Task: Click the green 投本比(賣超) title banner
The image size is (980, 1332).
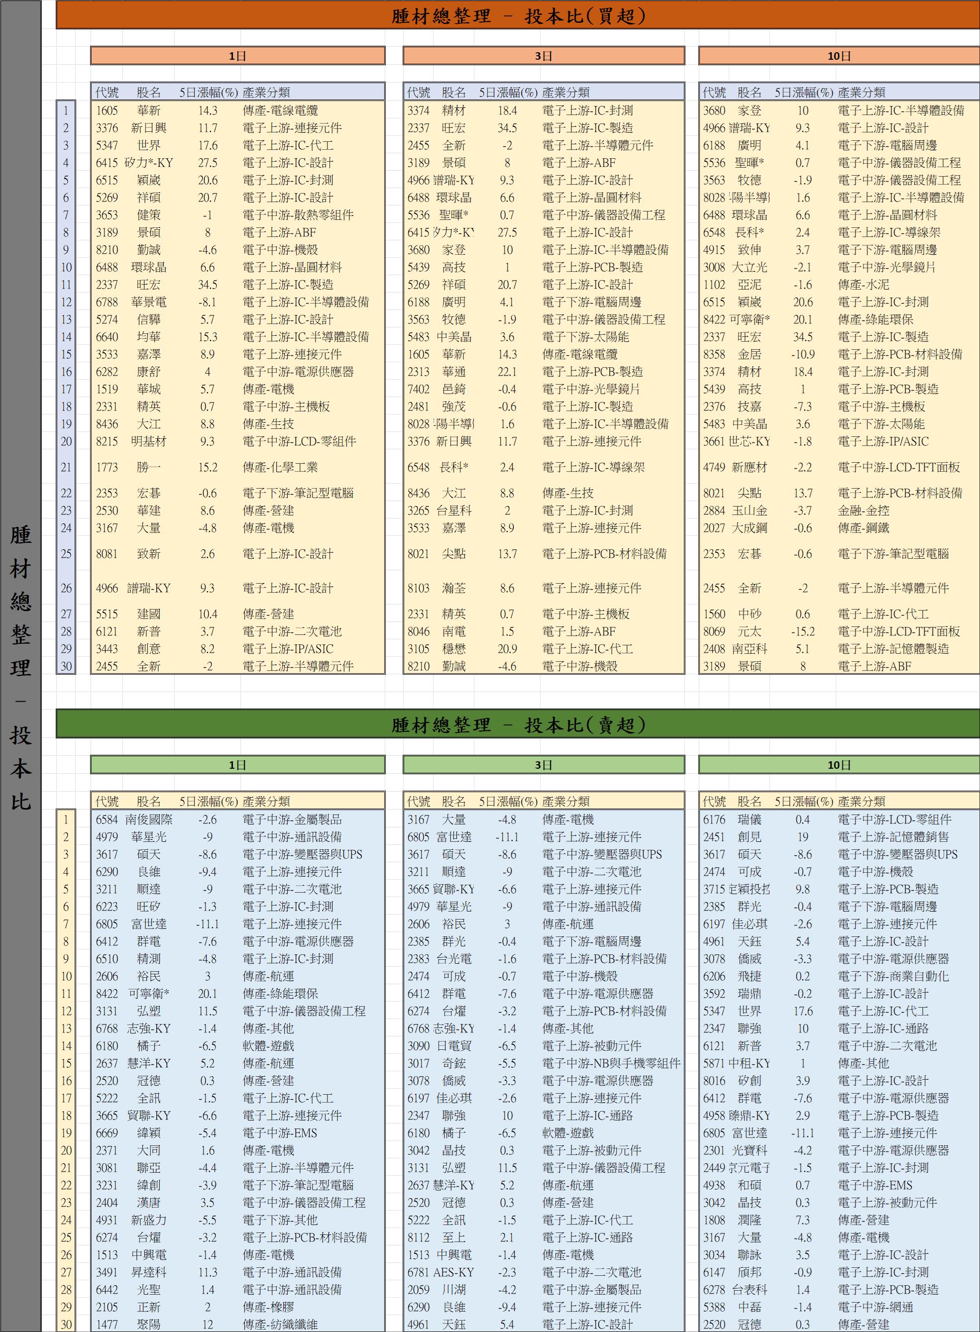Action: 517,724
